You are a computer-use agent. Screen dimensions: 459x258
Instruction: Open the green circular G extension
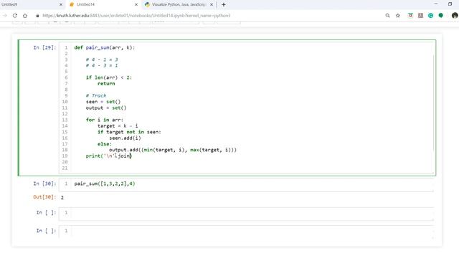430,16
